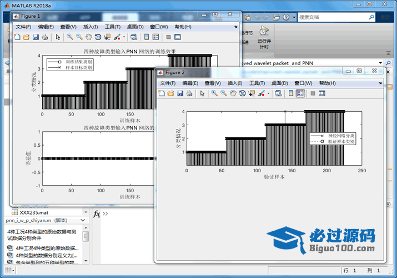This screenshot has width=397, height=278.
Task: Toggle Show Plot Tools in Figure 2 toolbar
Action: (x=322, y=93)
